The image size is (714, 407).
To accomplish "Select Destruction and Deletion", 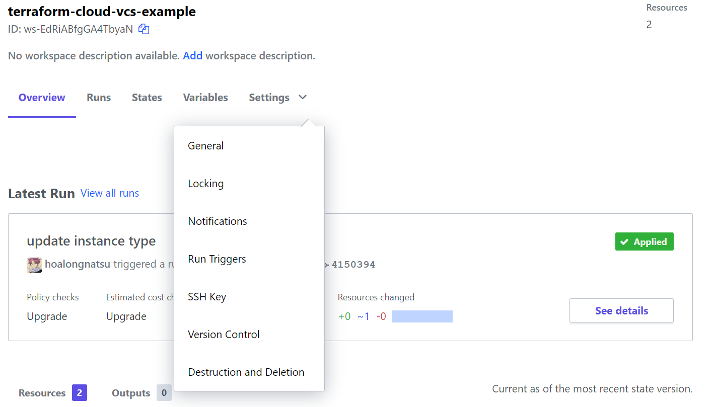I will tap(246, 372).
